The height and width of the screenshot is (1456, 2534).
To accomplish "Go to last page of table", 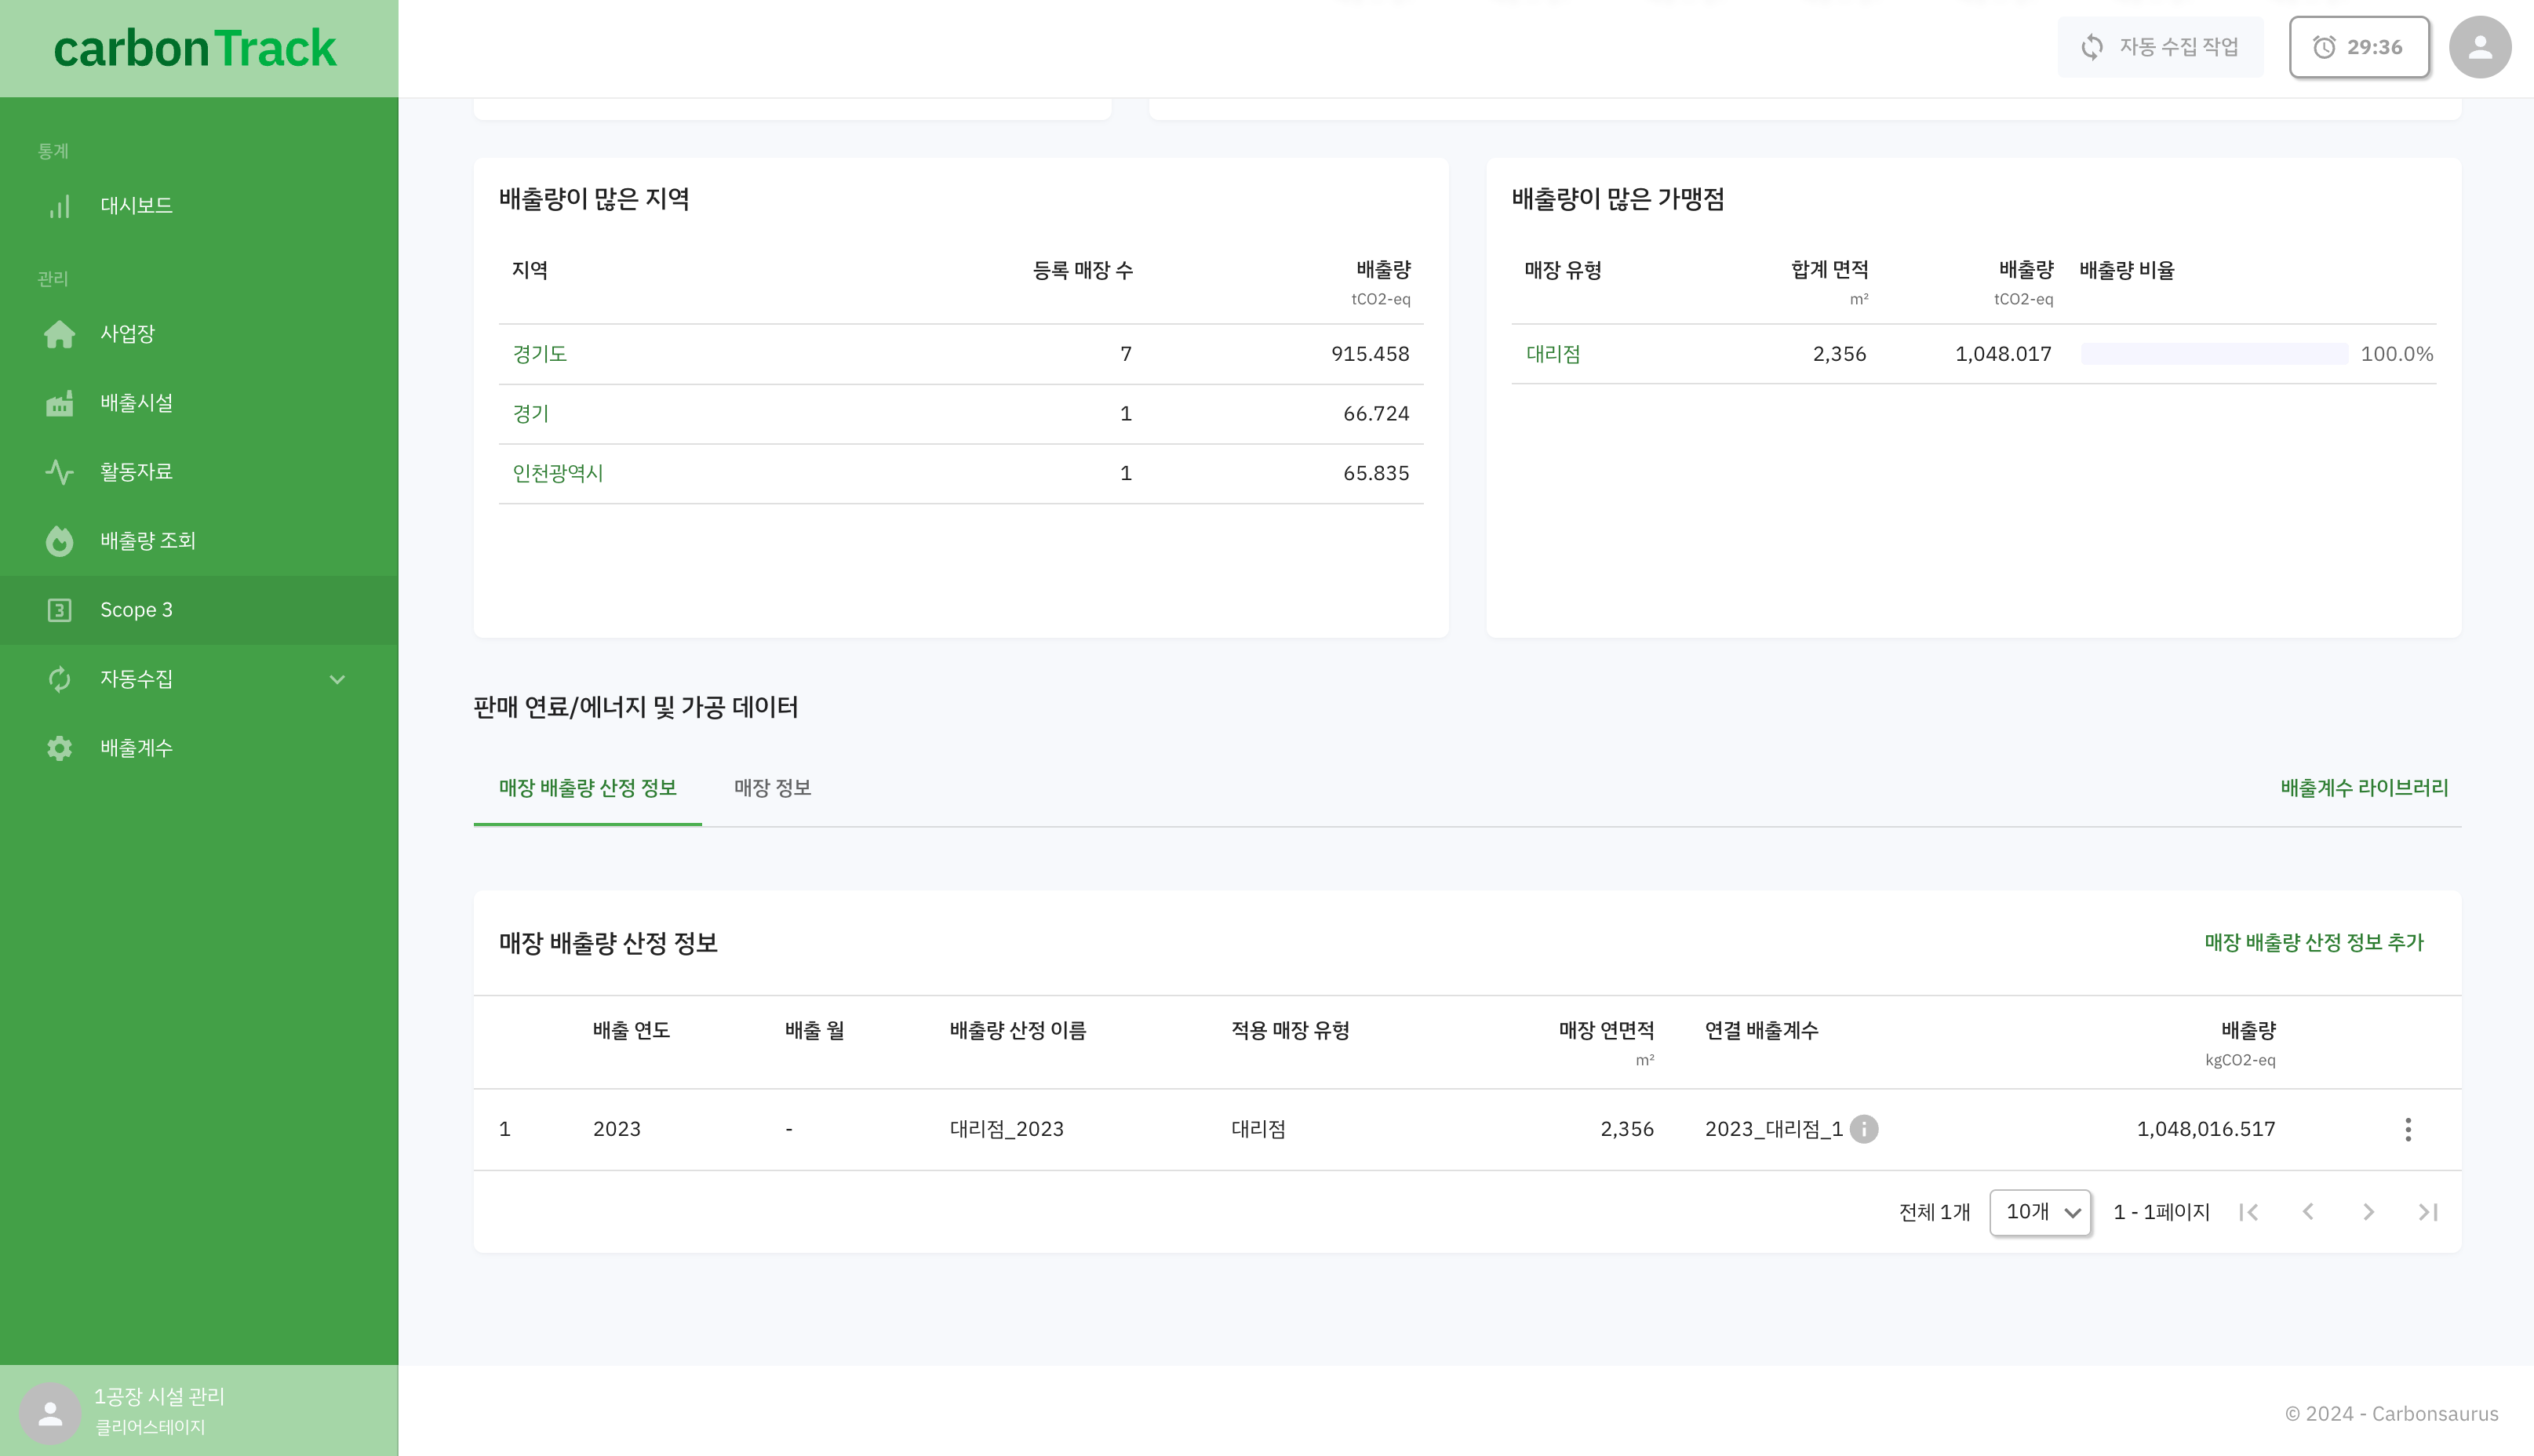I will (x=2428, y=1212).
